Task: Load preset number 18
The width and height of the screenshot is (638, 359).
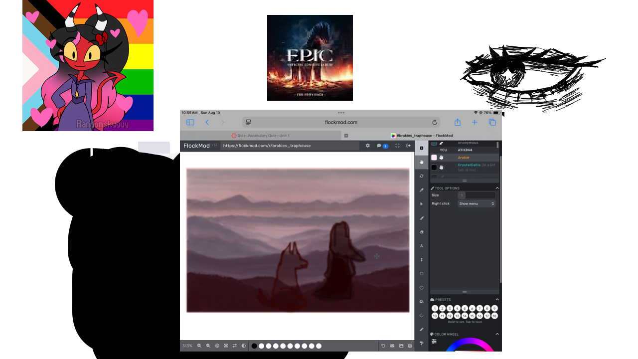Action: [494, 316]
